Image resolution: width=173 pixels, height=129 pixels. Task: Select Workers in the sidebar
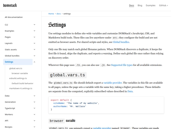[x=9, y=114]
